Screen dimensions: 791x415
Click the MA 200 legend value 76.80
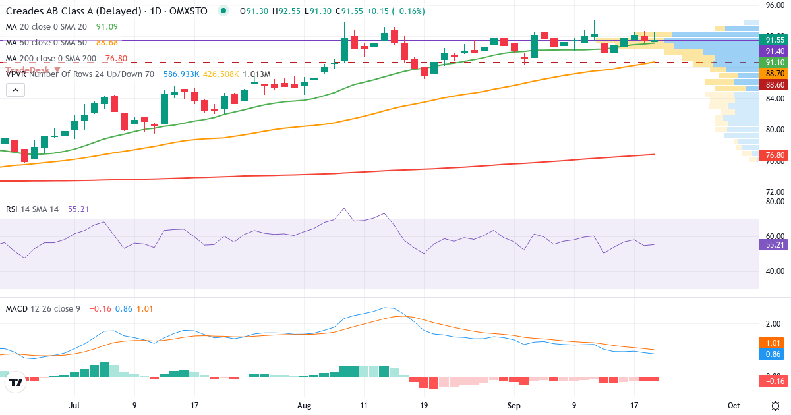[116, 59]
